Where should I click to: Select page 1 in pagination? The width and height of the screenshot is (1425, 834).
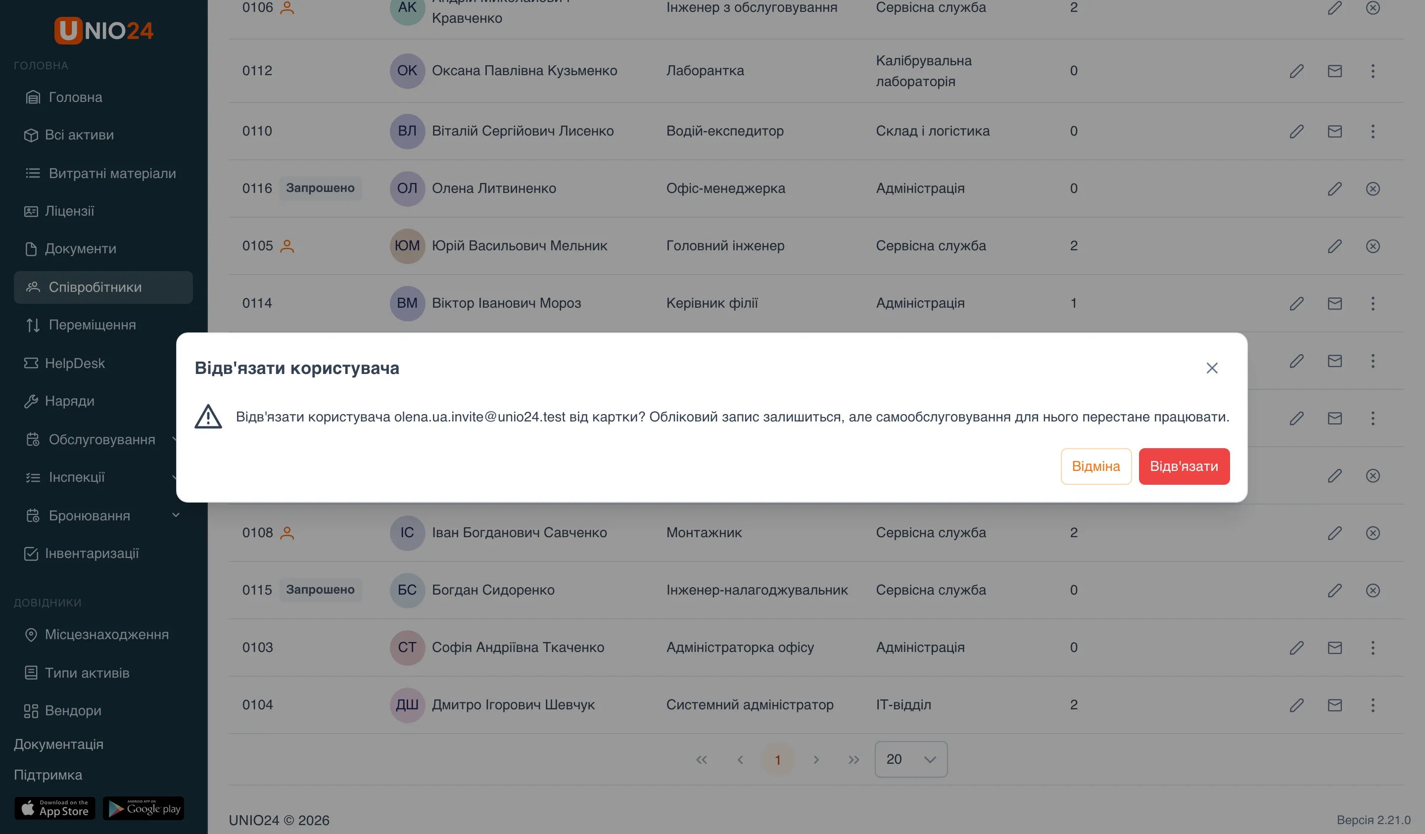[777, 759]
